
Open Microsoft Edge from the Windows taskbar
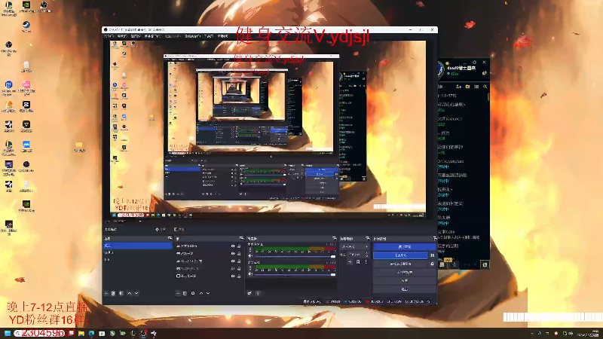click(x=91, y=334)
